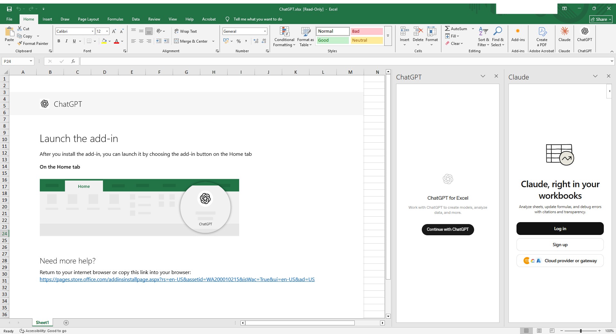Image resolution: width=616 pixels, height=334 pixels.
Task: Open Format as Table gallery
Action: [x=305, y=37]
